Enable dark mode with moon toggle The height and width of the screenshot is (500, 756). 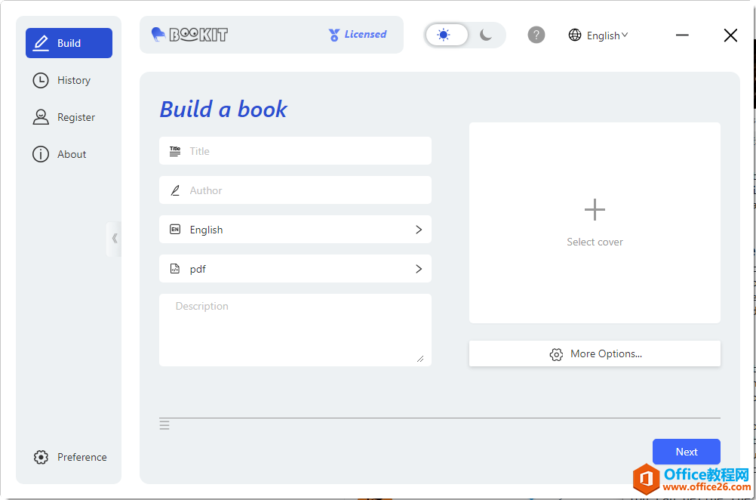tap(486, 35)
